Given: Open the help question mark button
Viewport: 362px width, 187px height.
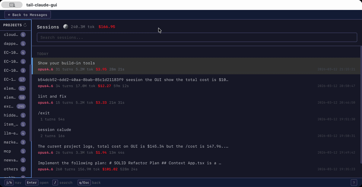Looking at the screenshot, I should [354, 182].
